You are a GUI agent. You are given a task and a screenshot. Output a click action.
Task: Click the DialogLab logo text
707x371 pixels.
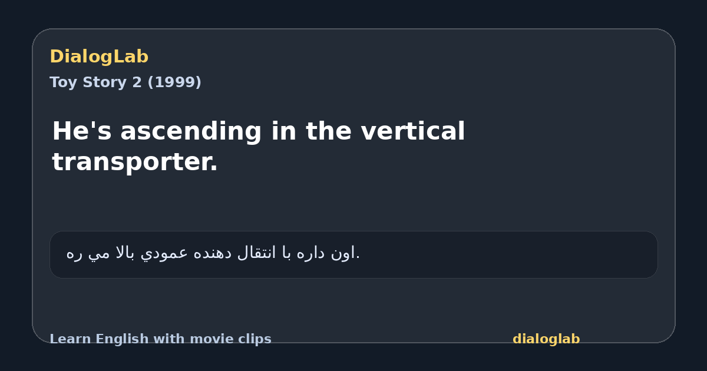(x=99, y=57)
